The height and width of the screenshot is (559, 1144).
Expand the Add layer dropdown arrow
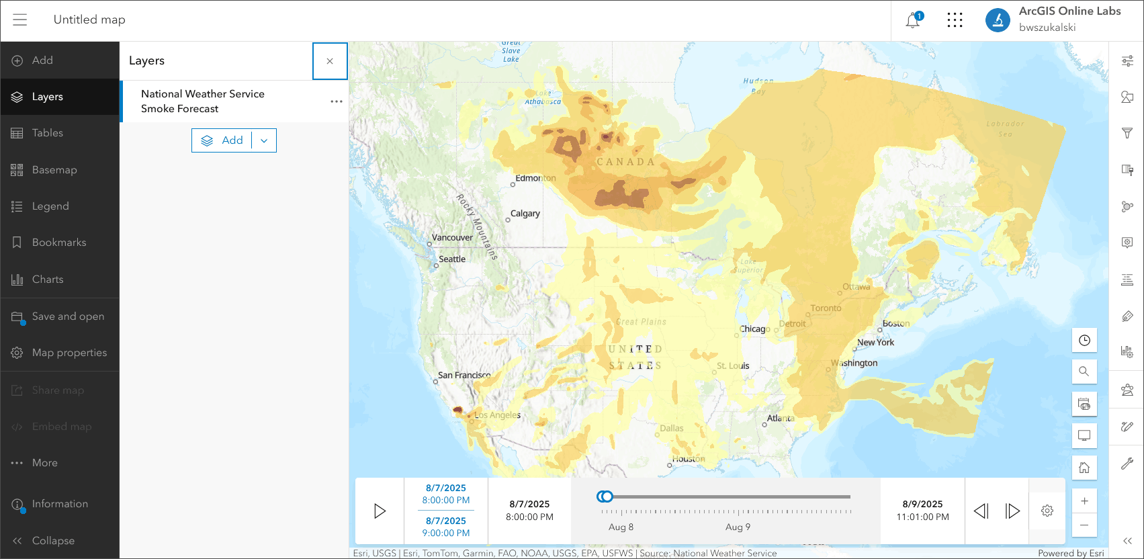[x=264, y=140]
